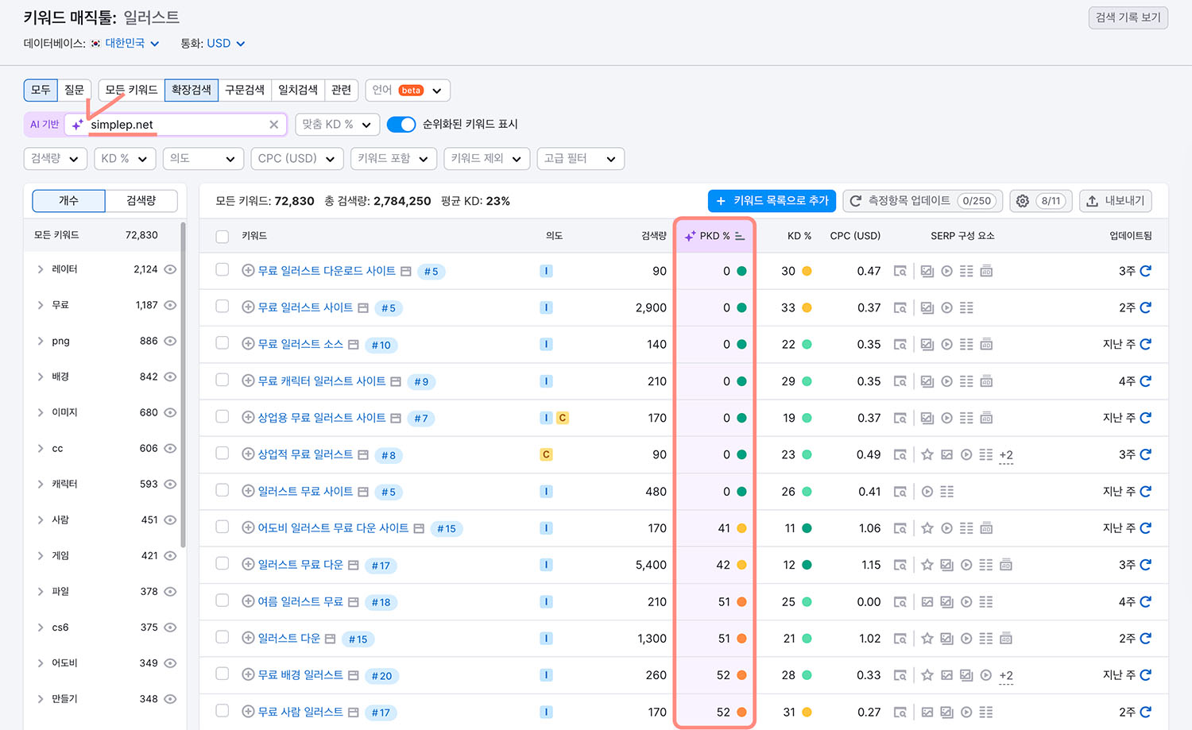Image resolution: width=1192 pixels, height=730 pixels.
Task: Click the simplep.net domain input field
Action: click(x=176, y=125)
